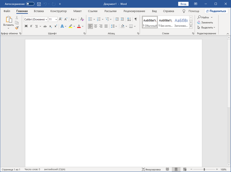Toggle bold Ж formatting

pyautogui.click(x=26, y=26)
